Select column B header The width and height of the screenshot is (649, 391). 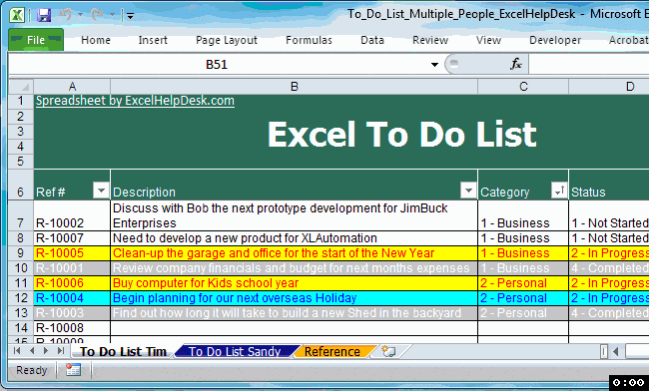[x=294, y=87]
